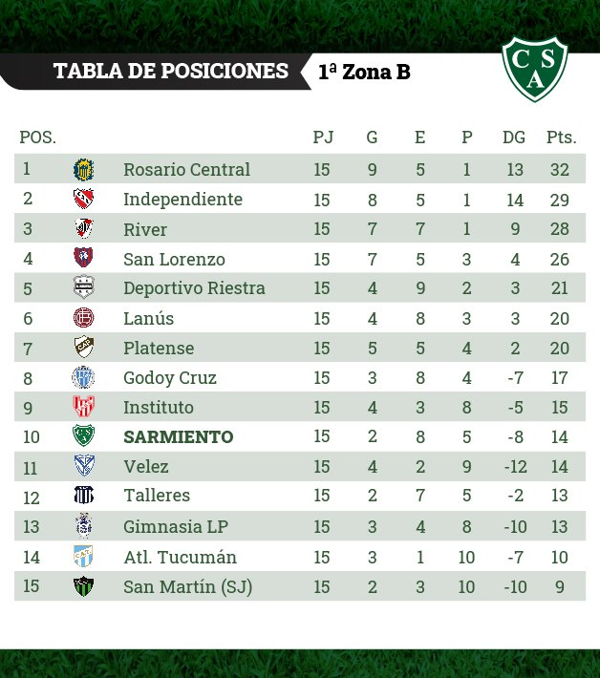The width and height of the screenshot is (600, 678).
Task: Select the DG column header
Action: click(x=514, y=138)
